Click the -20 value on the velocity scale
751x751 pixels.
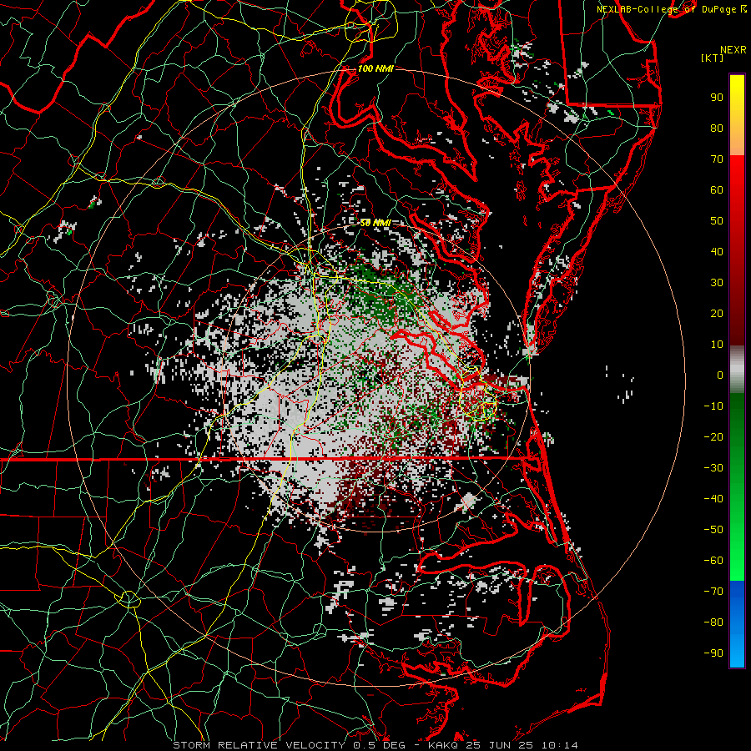pos(713,436)
